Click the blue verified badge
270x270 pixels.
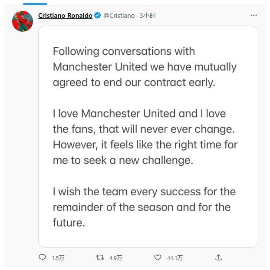98,16
